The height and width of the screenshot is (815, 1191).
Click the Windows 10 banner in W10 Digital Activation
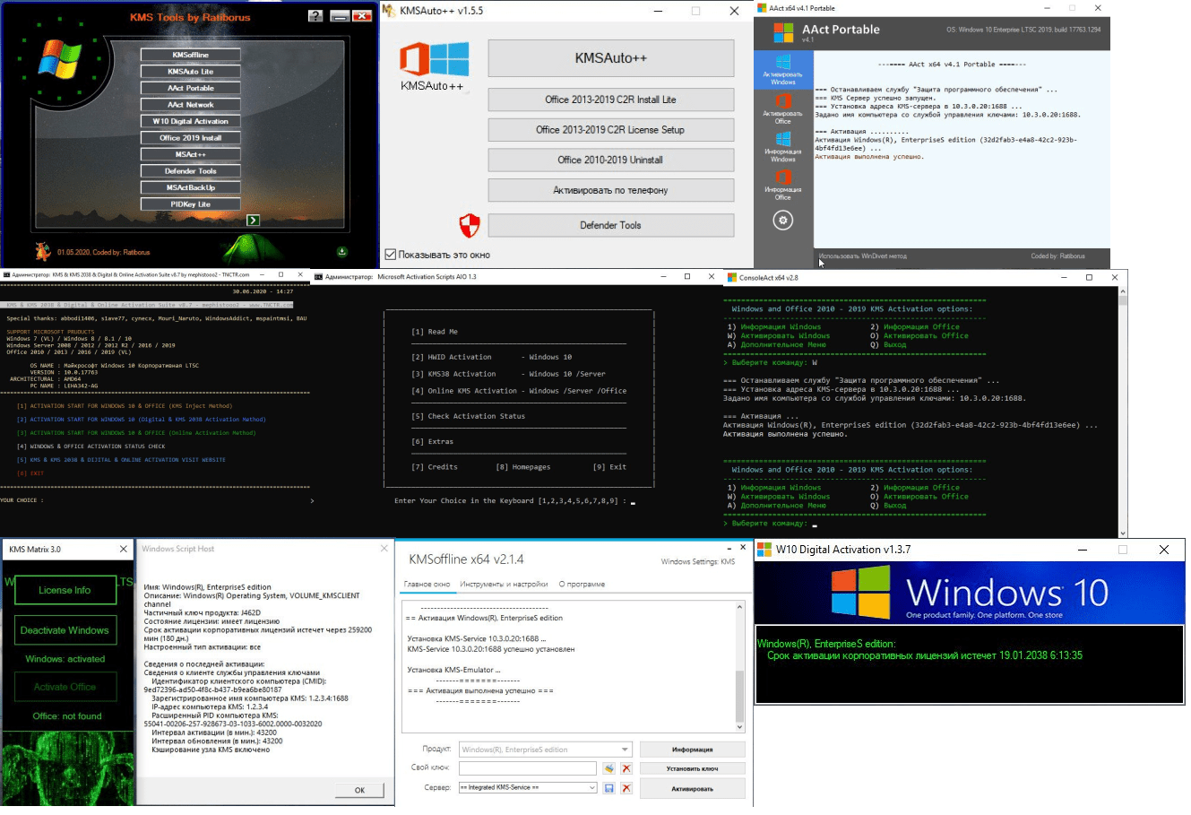(970, 593)
